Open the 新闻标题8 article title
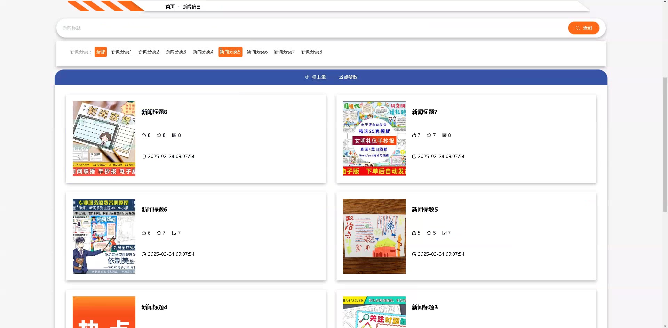Image resolution: width=668 pixels, height=328 pixels. point(154,112)
